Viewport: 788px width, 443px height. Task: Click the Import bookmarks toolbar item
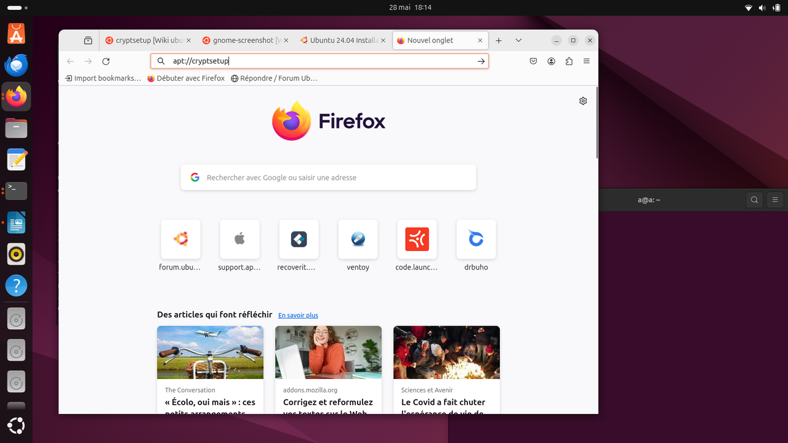click(x=103, y=78)
